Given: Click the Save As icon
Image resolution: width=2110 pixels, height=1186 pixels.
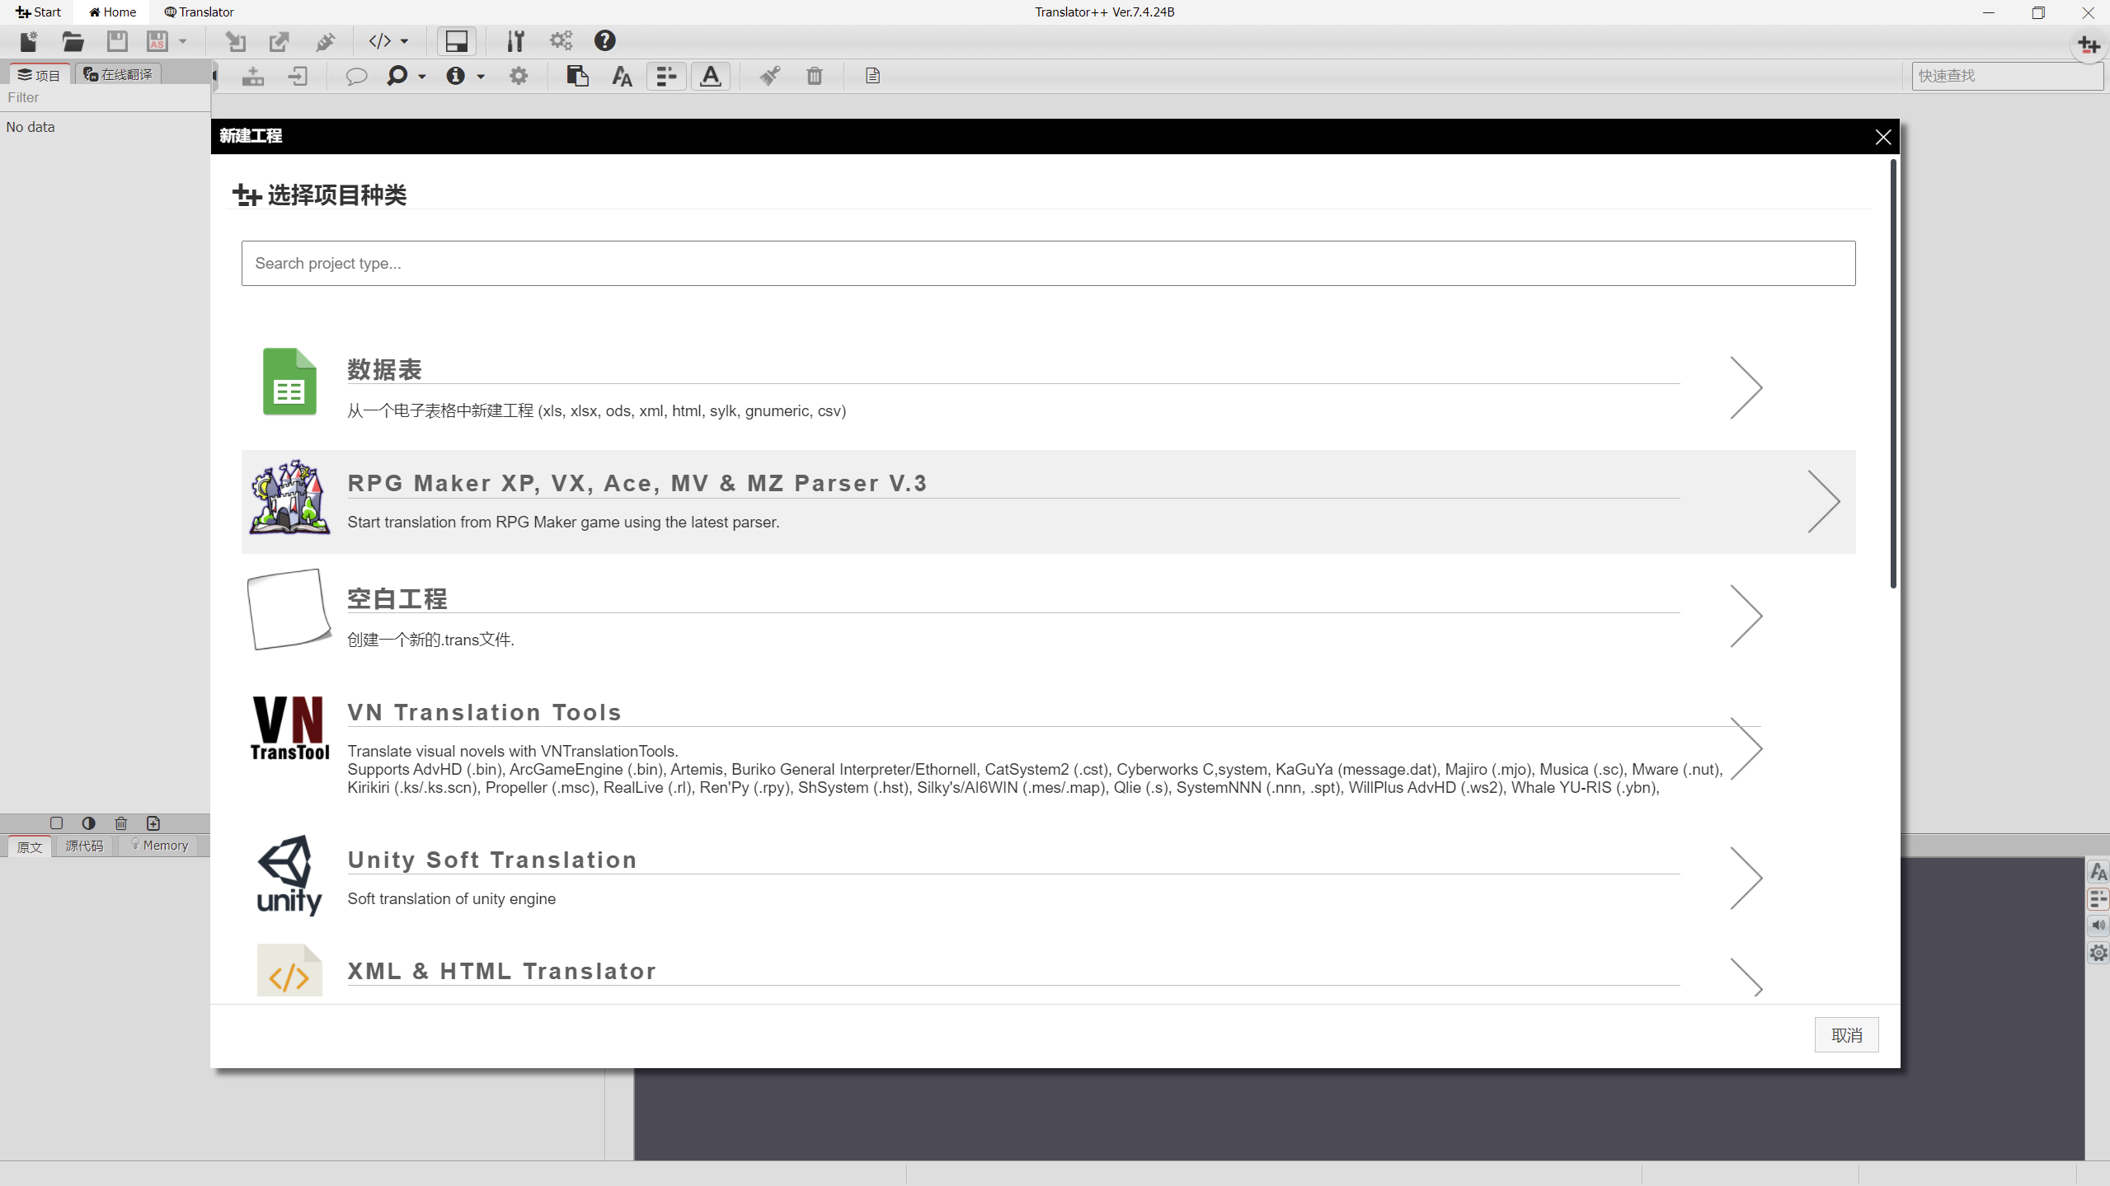Looking at the screenshot, I should [x=157, y=41].
